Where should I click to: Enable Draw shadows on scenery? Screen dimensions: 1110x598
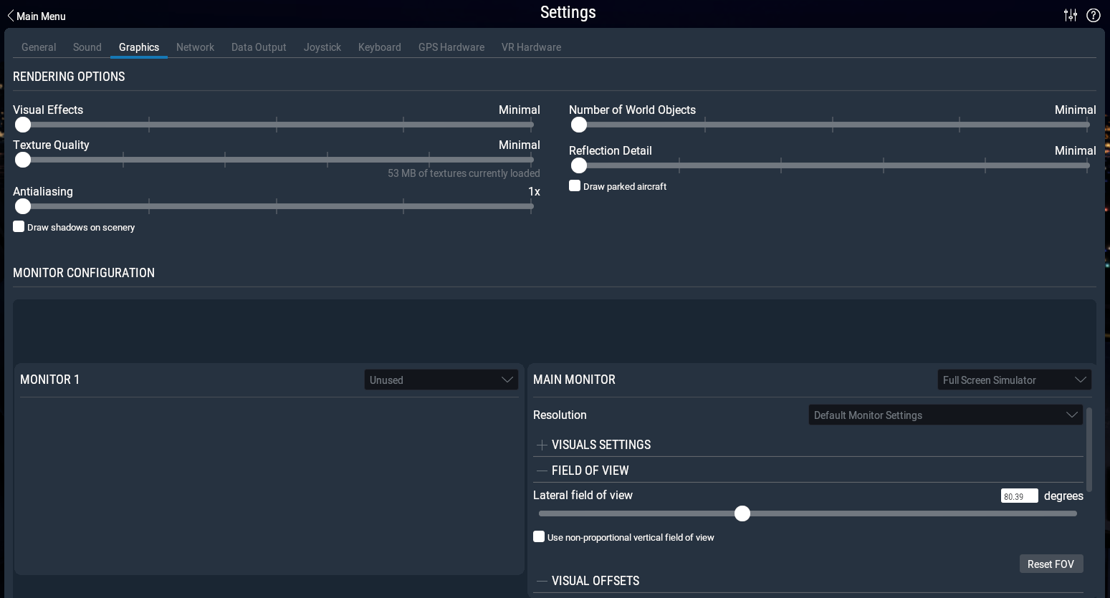tap(19, 226)
